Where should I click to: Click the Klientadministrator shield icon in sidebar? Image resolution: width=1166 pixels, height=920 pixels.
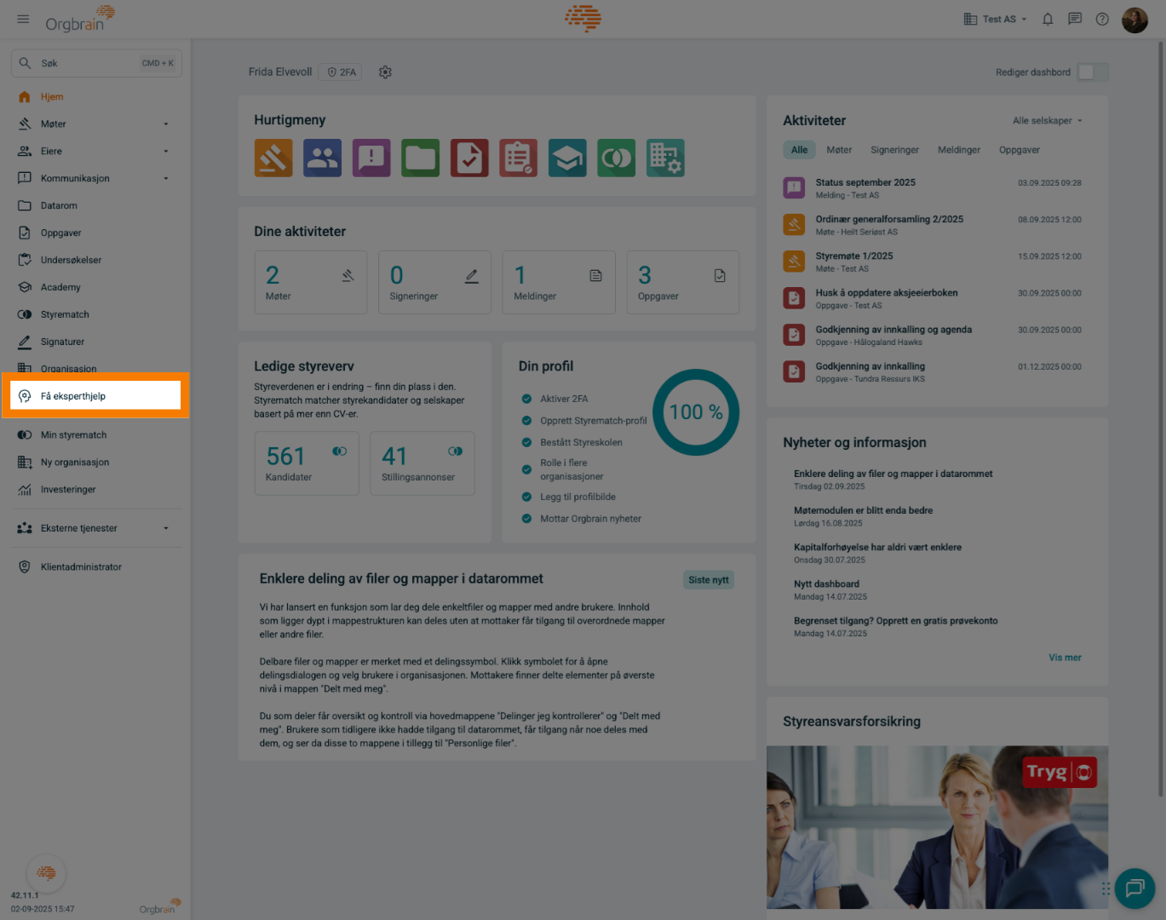tap(25, 567)
